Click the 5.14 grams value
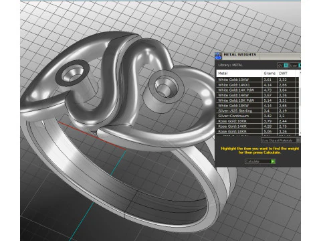The width and height of the screenshot is (321, 241). (x=267, y=100)
